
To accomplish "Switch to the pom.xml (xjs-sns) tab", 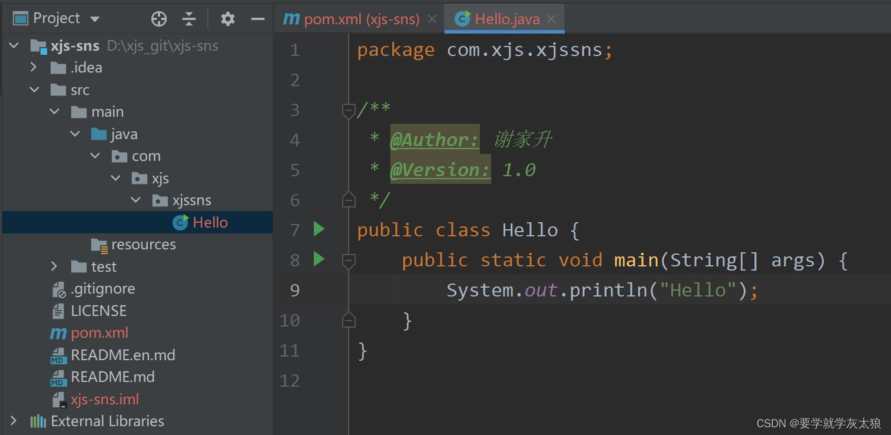I will tap(362, 19).
